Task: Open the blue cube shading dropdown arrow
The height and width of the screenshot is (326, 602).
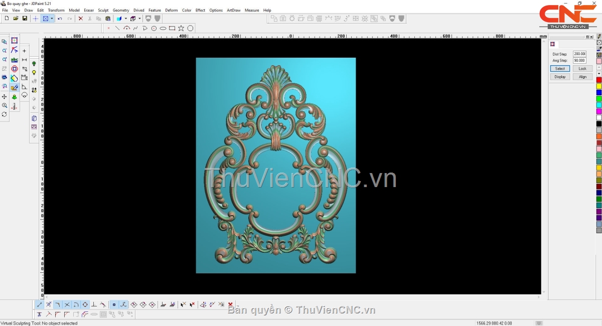Action: (125, 19)
